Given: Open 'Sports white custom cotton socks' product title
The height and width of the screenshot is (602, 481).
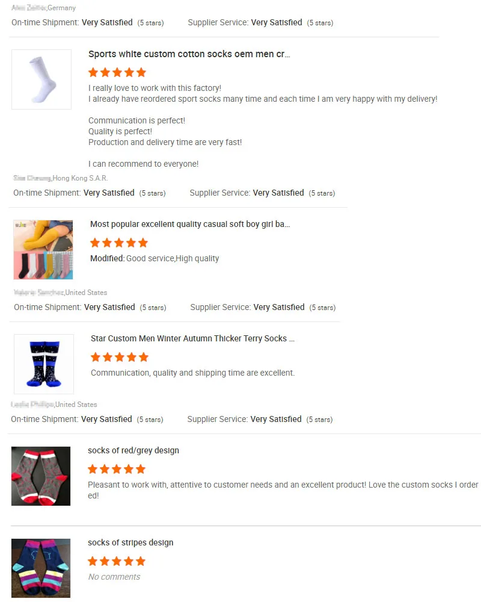Looking at the screenshot, I should point(189,54).
